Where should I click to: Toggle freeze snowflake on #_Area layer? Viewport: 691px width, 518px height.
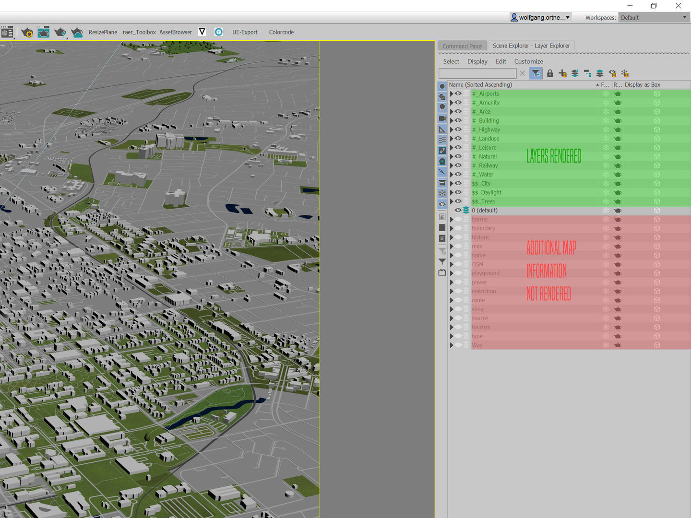pyautogui.click(x=606, y=111)
